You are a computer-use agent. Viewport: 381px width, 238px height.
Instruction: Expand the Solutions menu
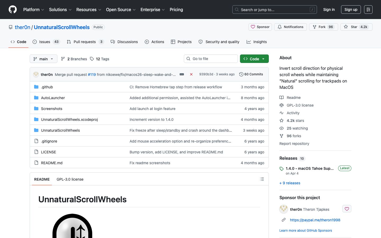pyautogui.click(x=60, y=10)
